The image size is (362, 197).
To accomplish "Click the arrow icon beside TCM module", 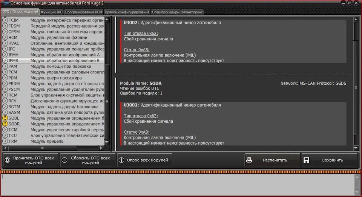I will coord(5,130).
